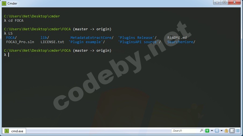
Task: Click README.md in the listing
Action: 177,38
